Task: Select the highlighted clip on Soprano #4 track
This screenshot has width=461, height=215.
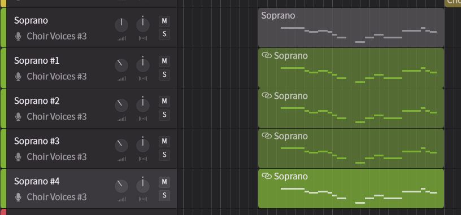Action: pos(351,188)
